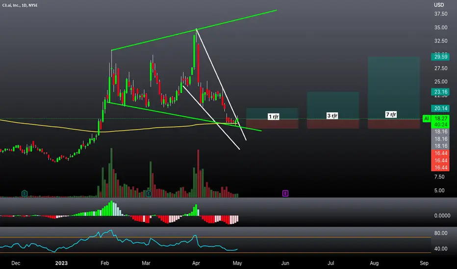457x269 pixels.
Task: Click the Sep label on time axis
Action: [x=424, y=263]
